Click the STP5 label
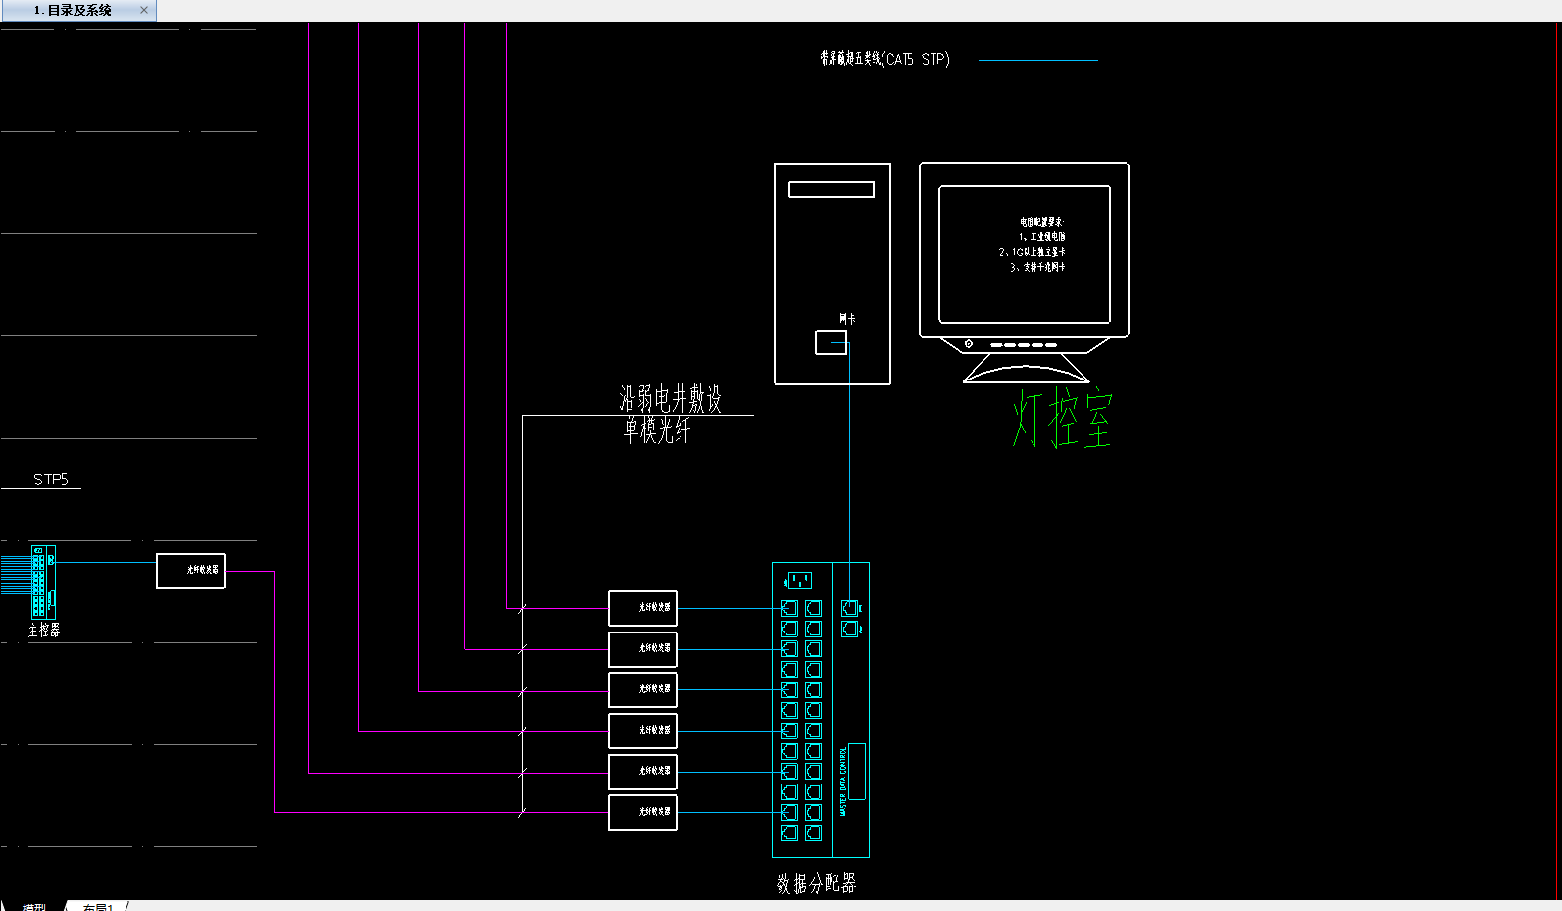This screenshot has width=1562, height=911. click(51, 479)
